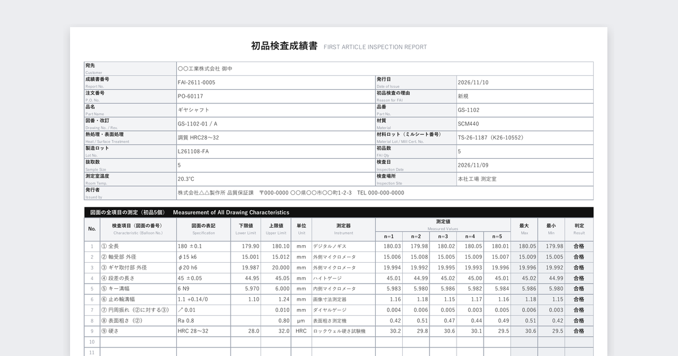
Task: Select instrument 内側マイクロメータ
Action: [x=344, y=289]
